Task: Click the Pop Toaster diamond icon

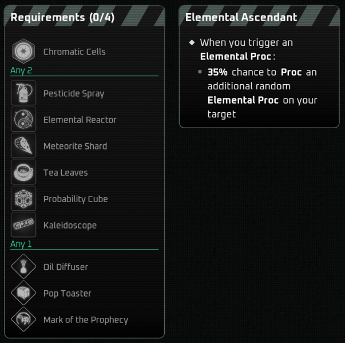Action: [x=23, y=293]
